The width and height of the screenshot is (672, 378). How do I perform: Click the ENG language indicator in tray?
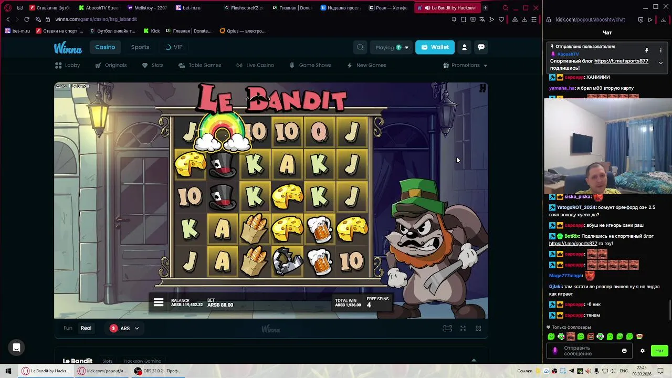coord(623,371)
